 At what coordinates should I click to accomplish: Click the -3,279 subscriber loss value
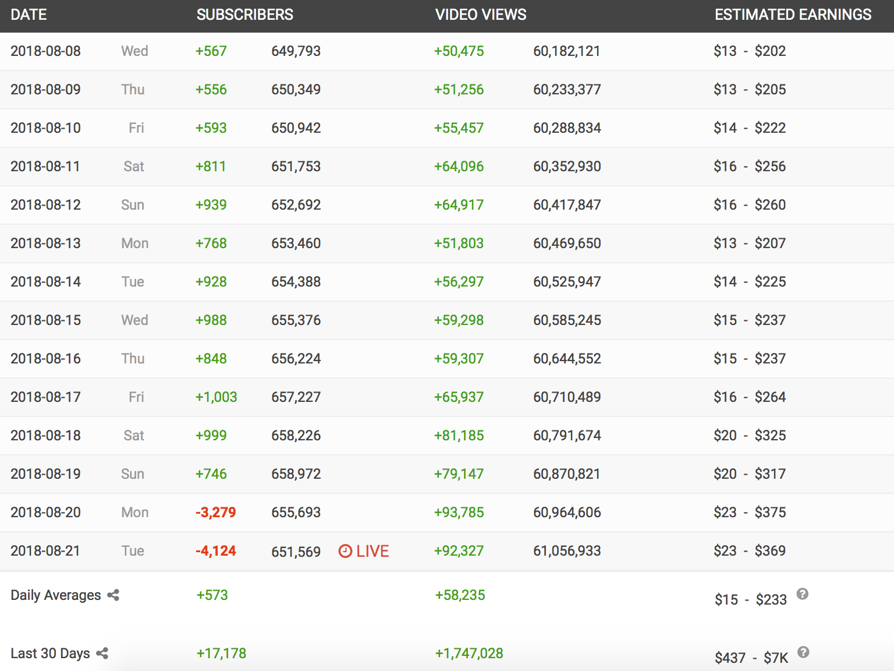[x=215, y=513]
